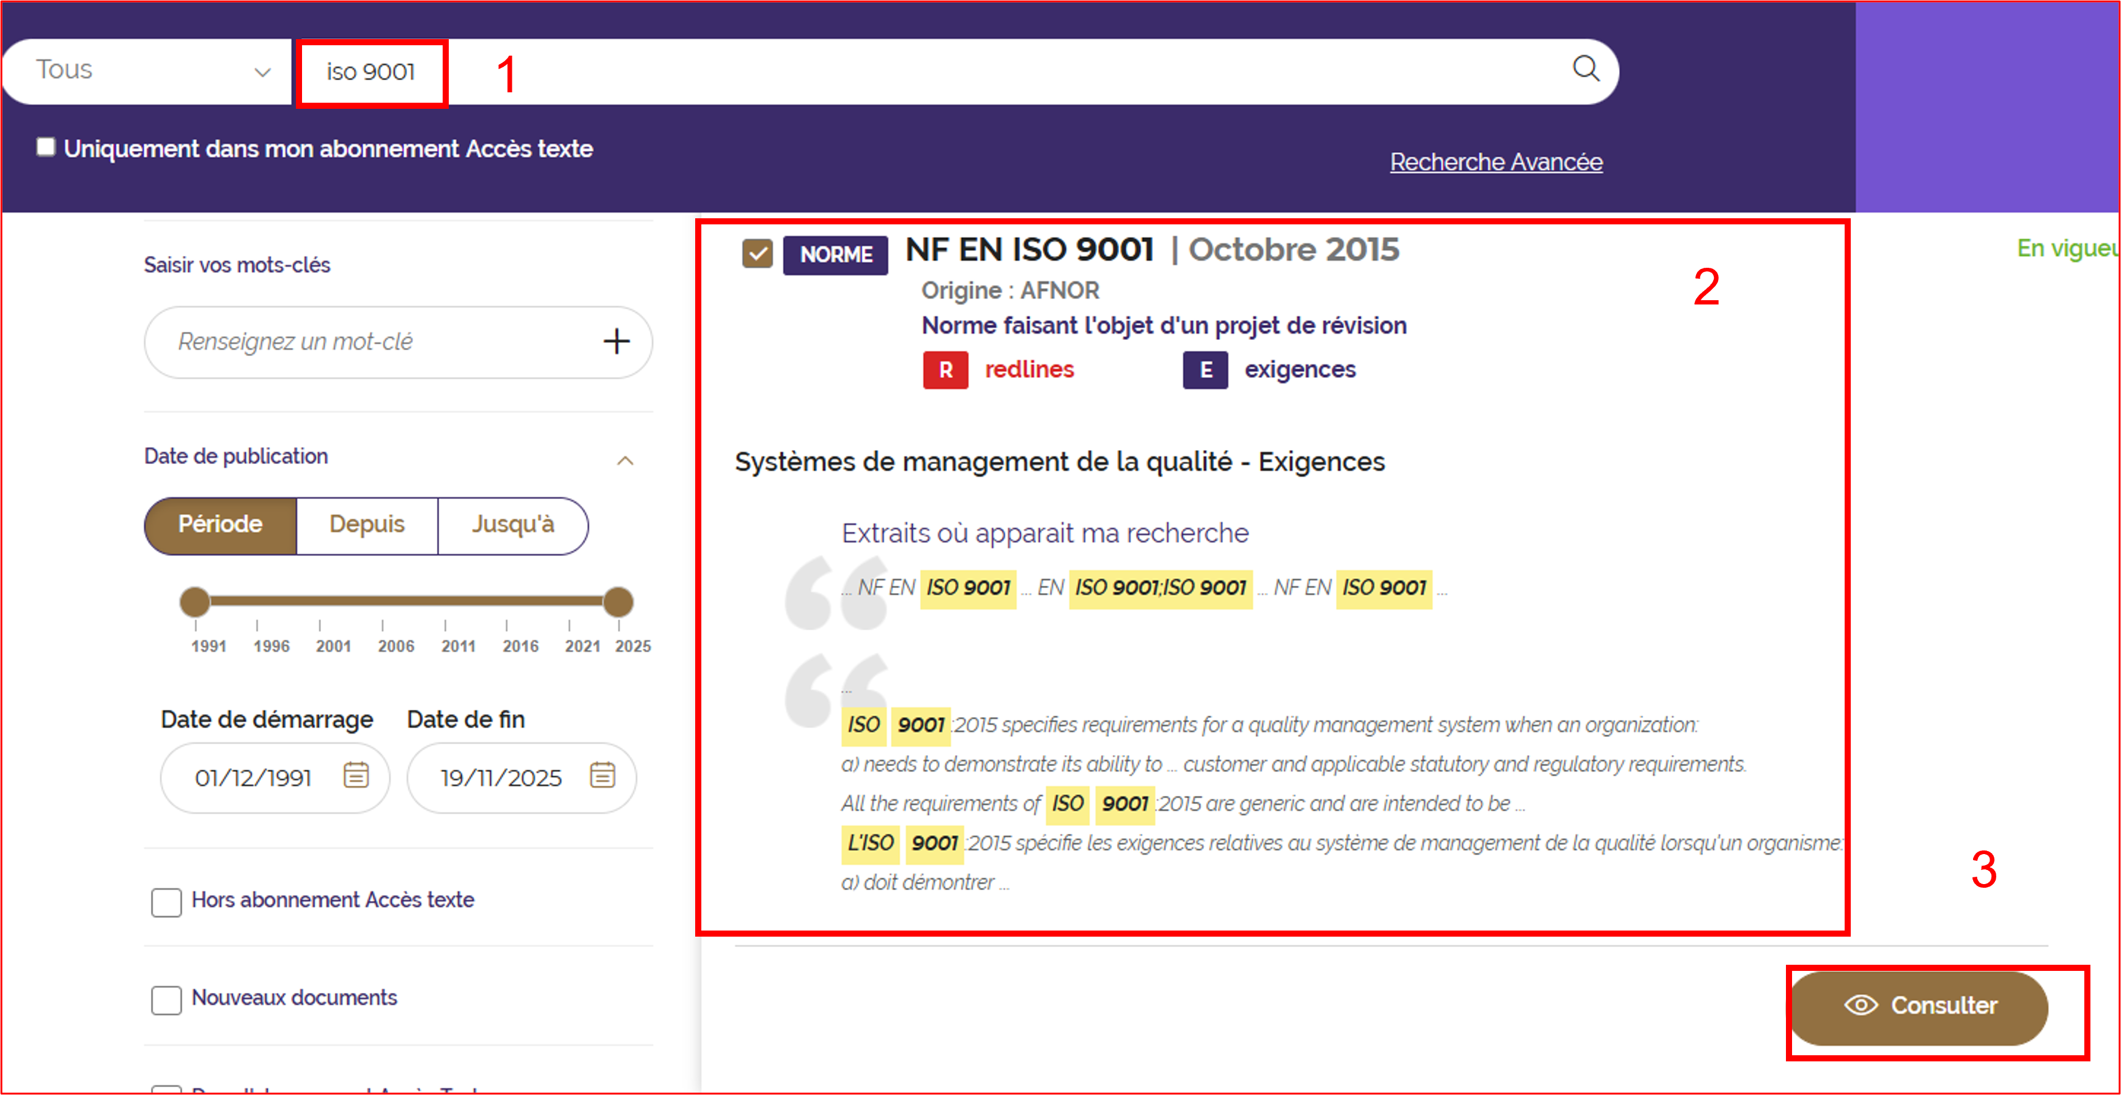Click the red R redlines badge
The image size is (2121, 1095).
tap(945, 371)
